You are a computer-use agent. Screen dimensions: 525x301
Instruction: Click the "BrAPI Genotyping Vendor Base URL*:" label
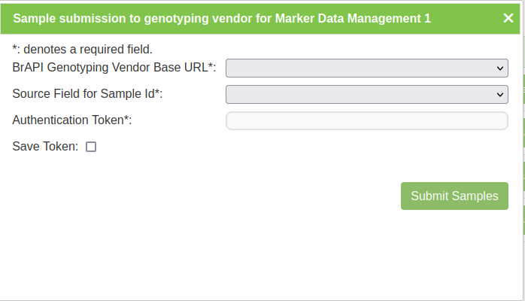(114, 68)
